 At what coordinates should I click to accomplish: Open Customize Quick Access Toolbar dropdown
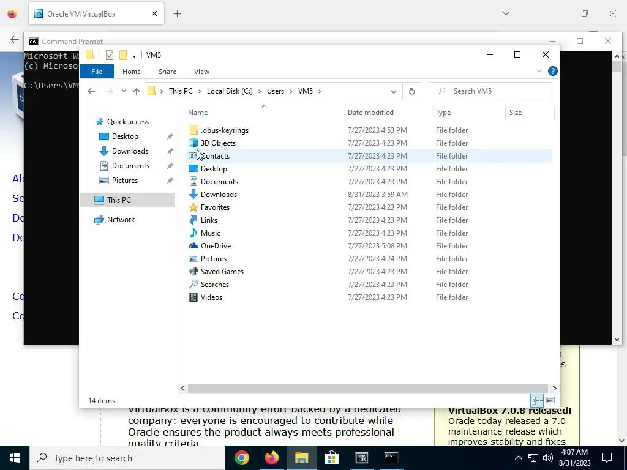[134, 56]
